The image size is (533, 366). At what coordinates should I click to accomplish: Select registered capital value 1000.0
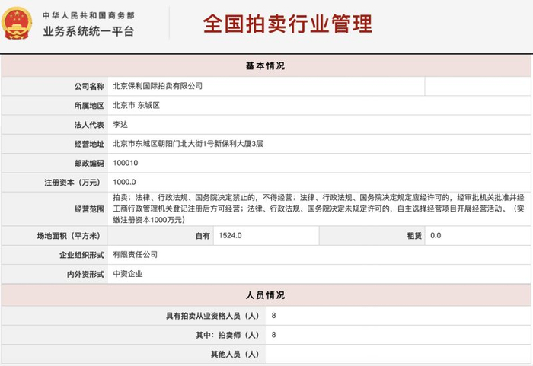(124, 182)
